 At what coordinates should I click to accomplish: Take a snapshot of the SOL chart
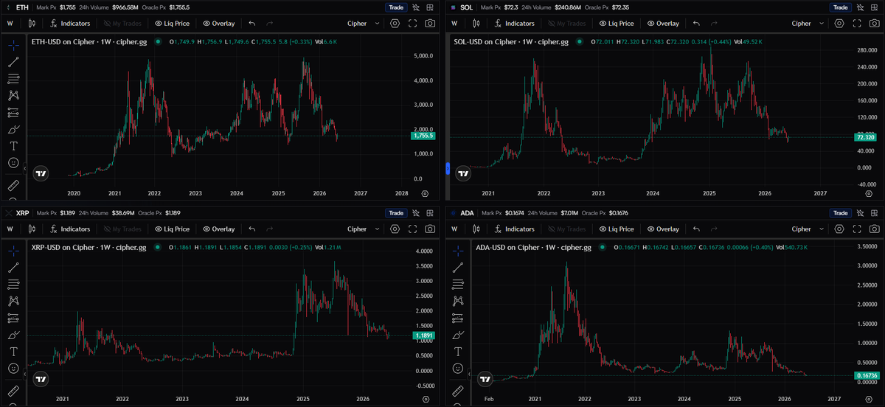tap(875, 24)
